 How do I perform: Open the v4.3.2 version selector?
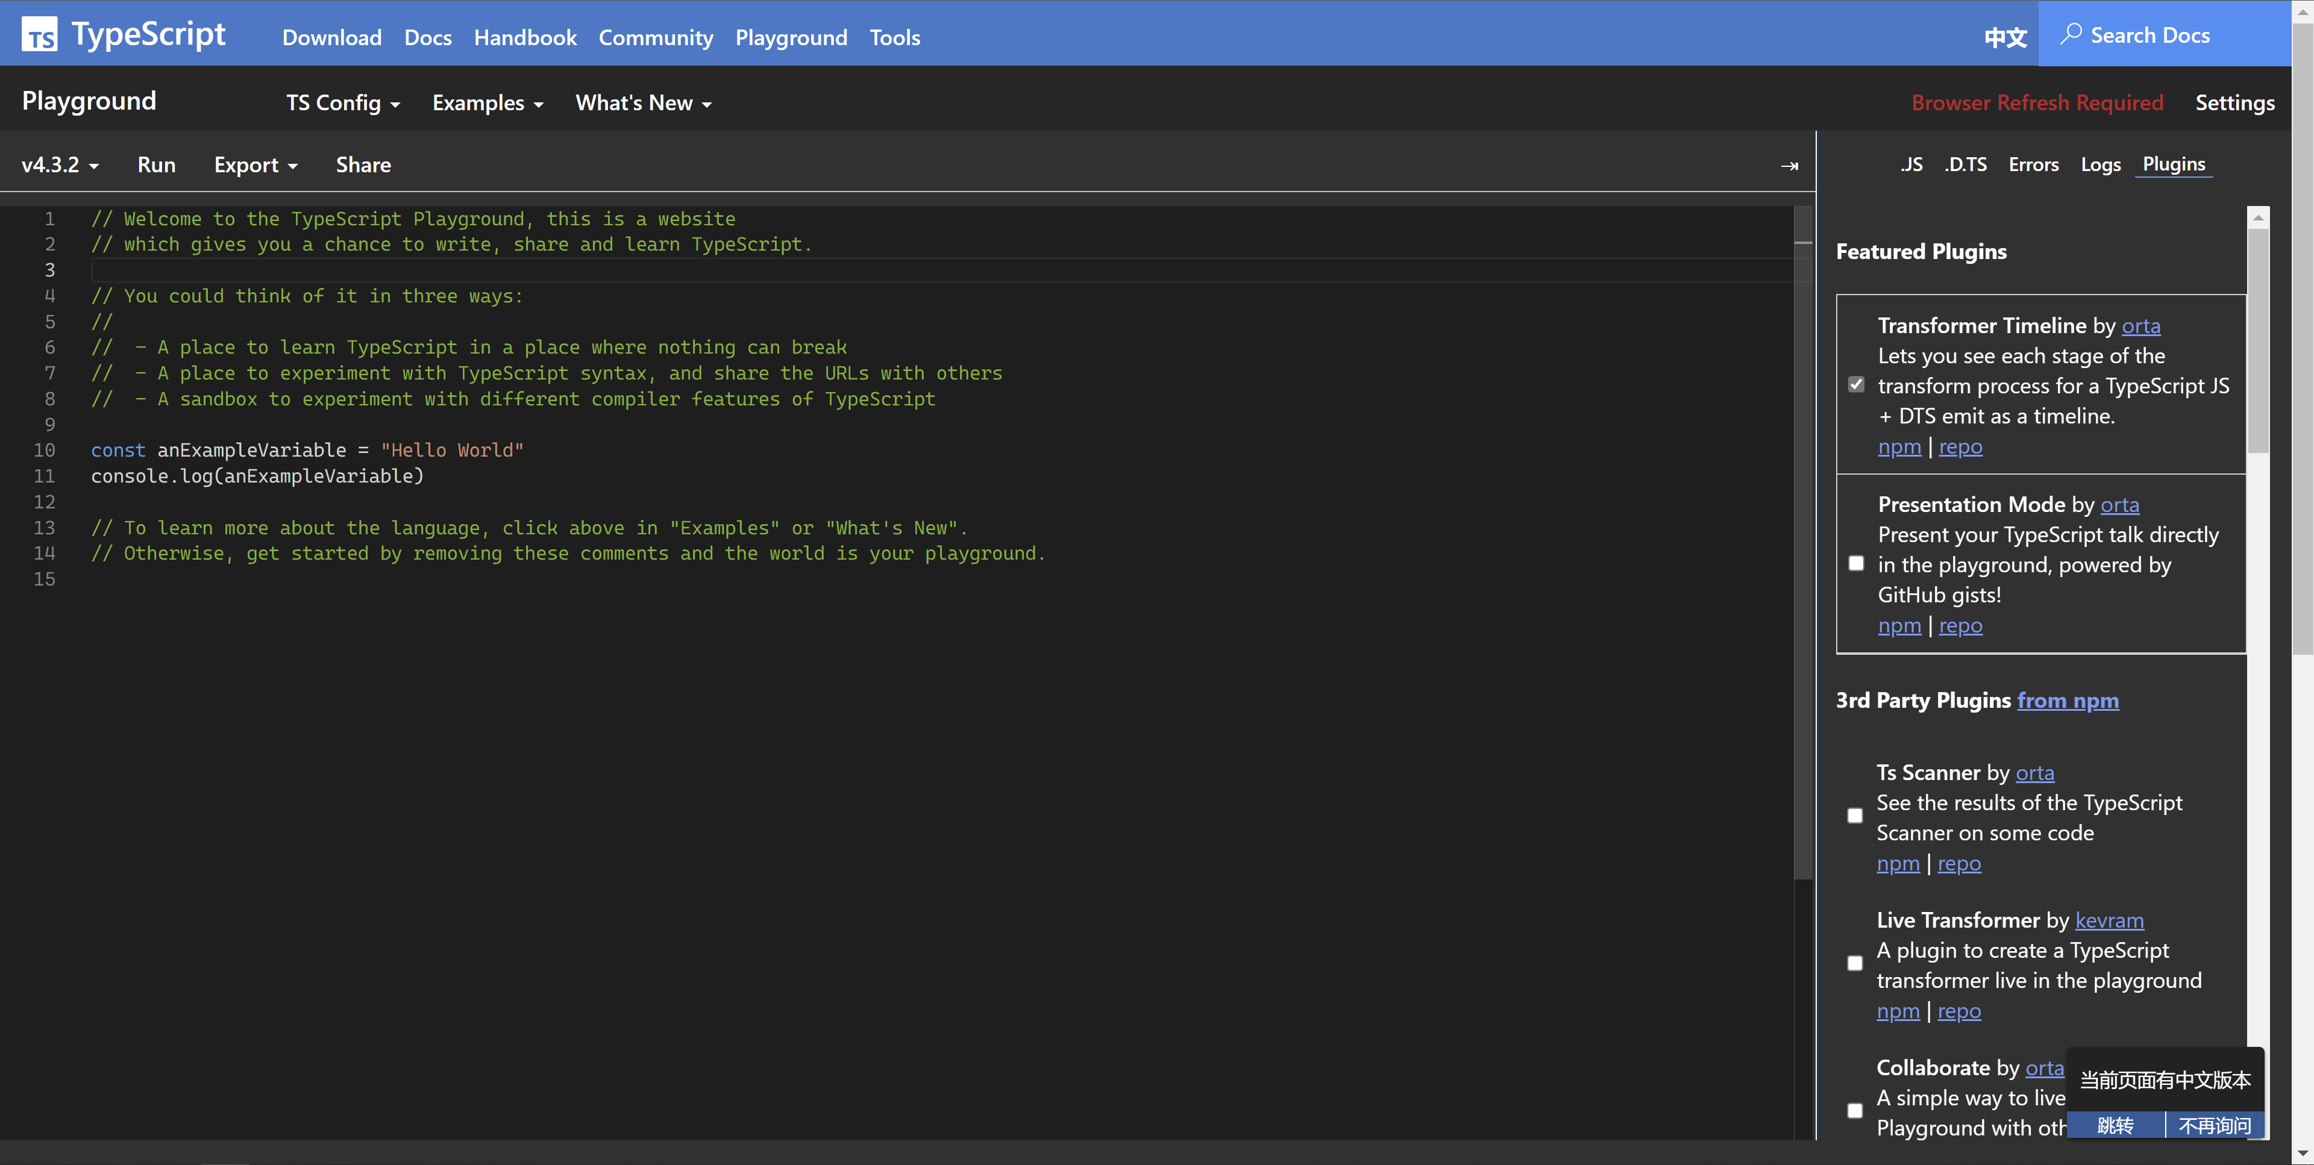pos(60,165)
